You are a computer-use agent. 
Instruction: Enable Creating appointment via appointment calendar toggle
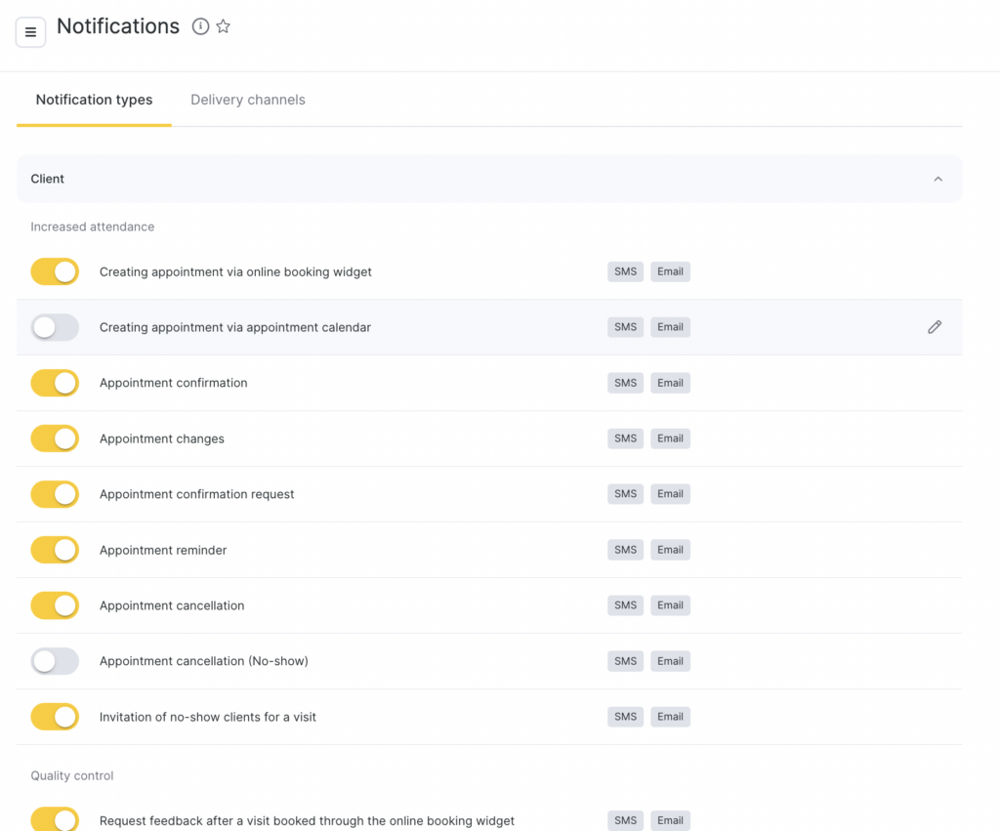click(x=55, y=327)
